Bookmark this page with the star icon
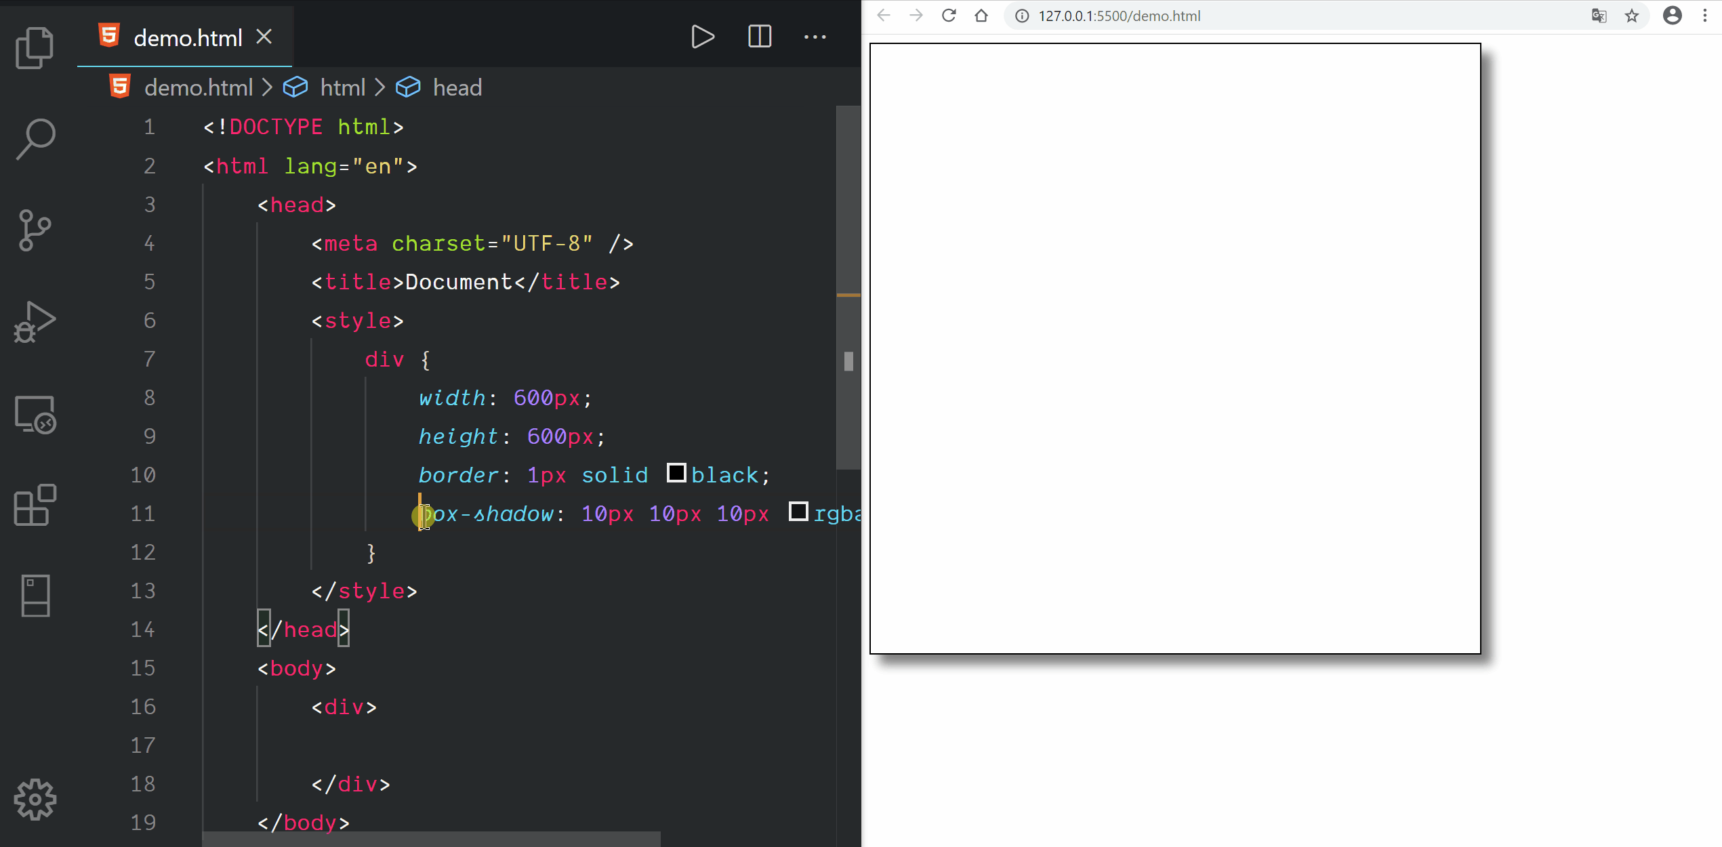The width and height of the screenshot is (1722, 847). [1632, 16]
